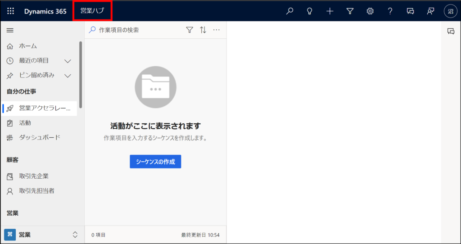Open global search magnifier icon

[289, 11]
